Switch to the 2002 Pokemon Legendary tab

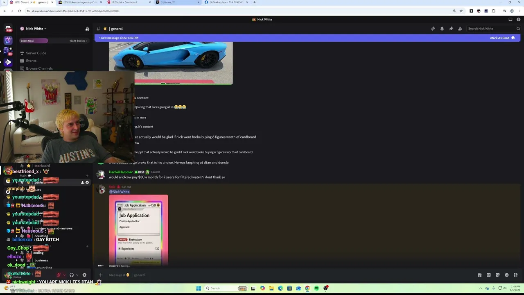[x=79, y=2]
